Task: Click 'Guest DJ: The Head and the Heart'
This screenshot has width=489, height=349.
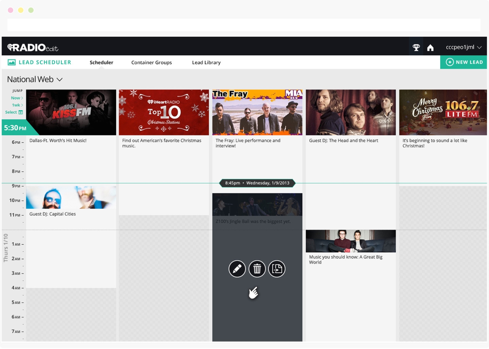Action: coord(344,141)
